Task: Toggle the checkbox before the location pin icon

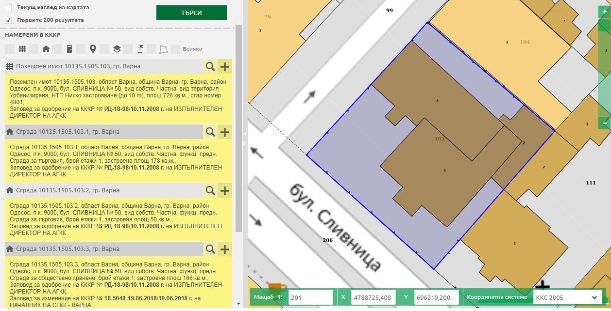Action: pos(81,49)
